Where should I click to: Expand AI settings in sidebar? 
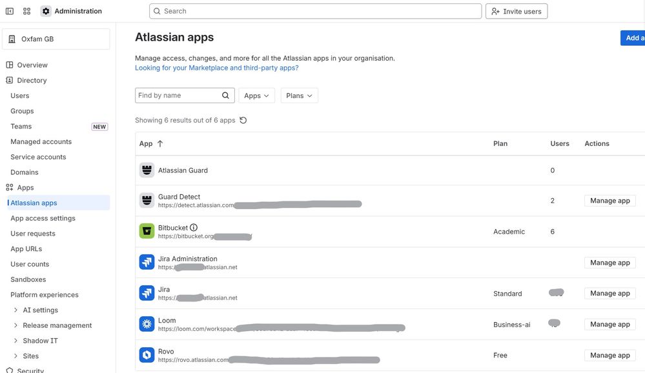coord(15,310)
